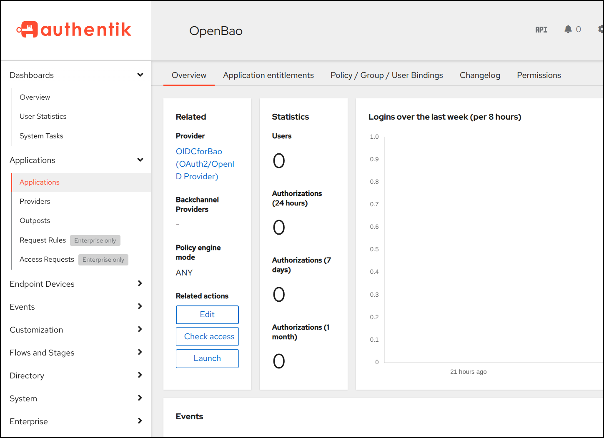Switch to Application entitlements tab

point(268,75)
